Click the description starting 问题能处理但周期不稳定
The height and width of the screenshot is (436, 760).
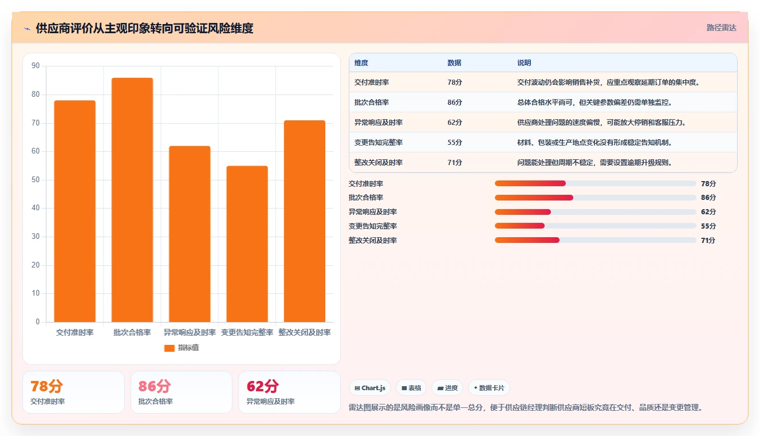coord(594,163)
